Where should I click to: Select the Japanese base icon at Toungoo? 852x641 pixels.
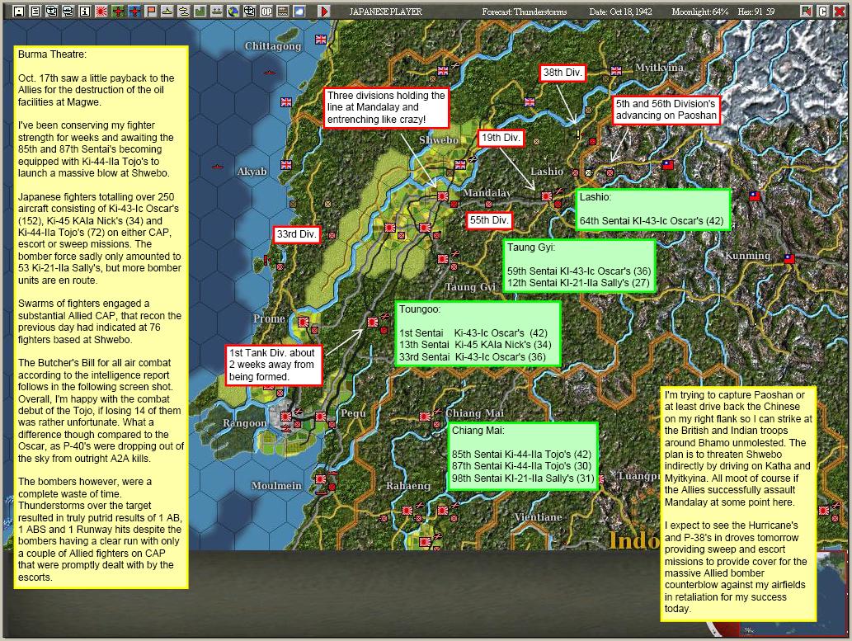tap(372, 322)
